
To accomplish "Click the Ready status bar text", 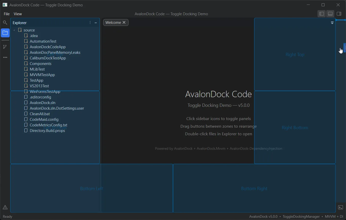I will coord(7,216).
